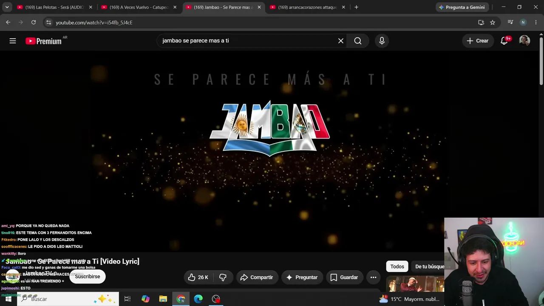Viewport: 544px width, 306px height.
Task: Close the Jambao - Se Parece mas tab
Action: 259,7
